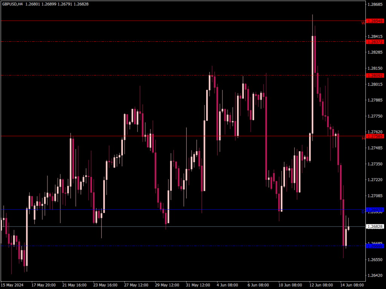Click the blue price marker 1.26695

[x=375, y=245]
